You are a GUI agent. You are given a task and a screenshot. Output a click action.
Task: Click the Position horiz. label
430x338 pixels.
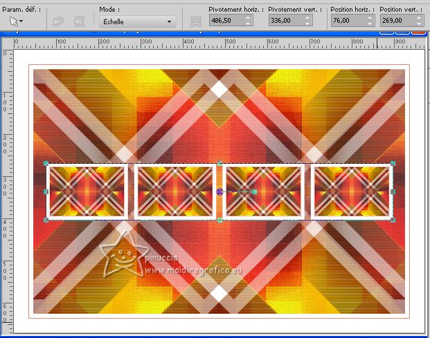352,9
